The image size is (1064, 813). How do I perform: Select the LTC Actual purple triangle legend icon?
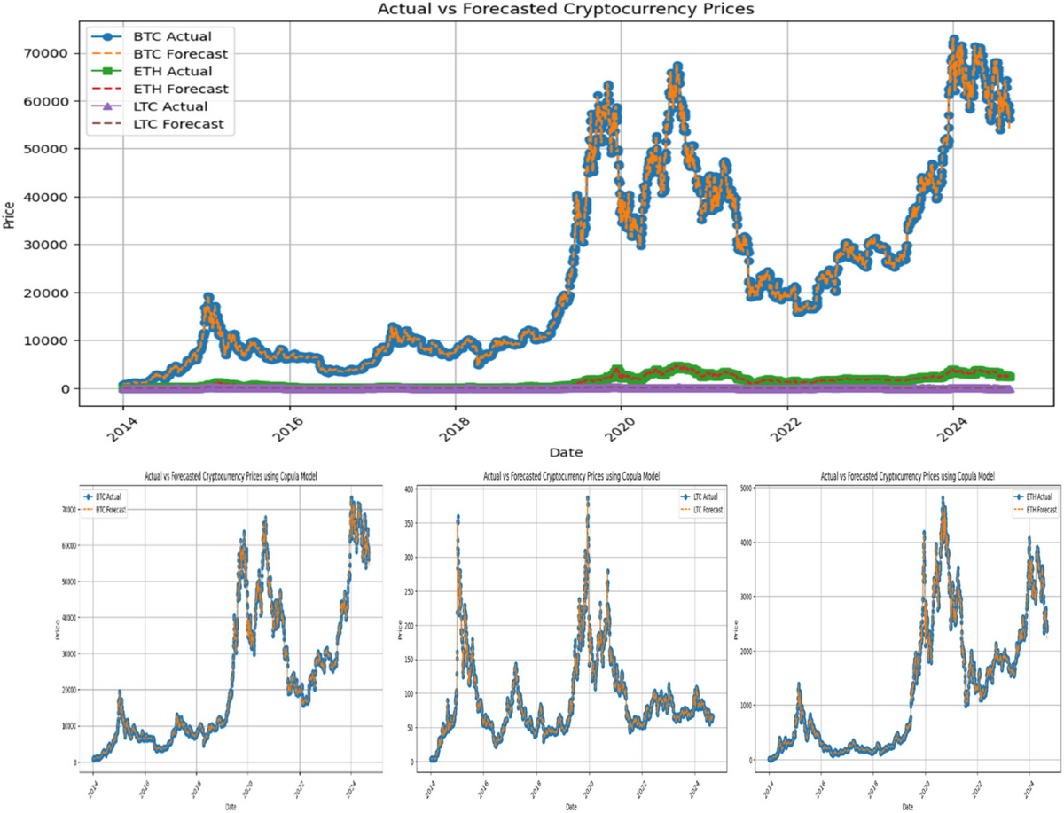point(109,106)
